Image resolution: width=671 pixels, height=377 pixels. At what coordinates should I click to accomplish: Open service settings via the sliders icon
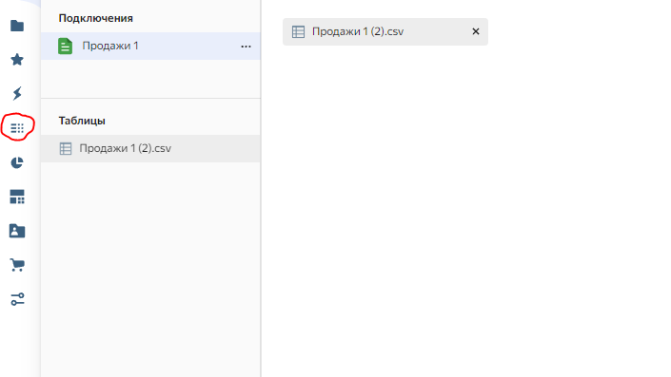(x=17, y=299)
